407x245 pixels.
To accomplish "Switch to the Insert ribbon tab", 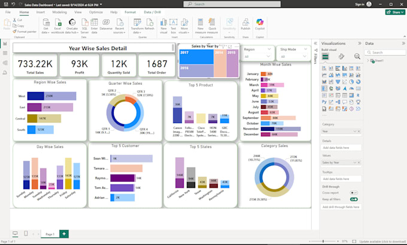I will 41,12.
